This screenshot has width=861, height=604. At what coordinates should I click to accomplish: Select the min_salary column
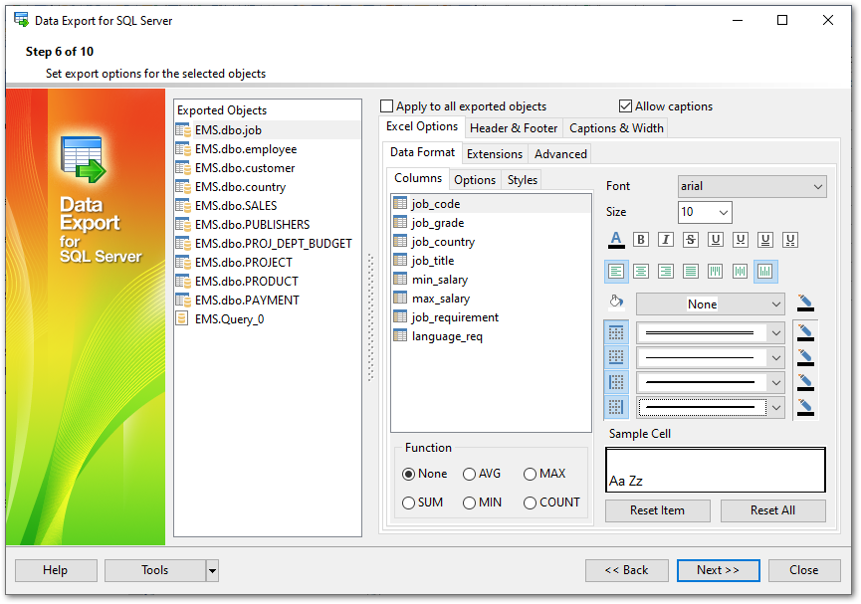pos(491,280)
